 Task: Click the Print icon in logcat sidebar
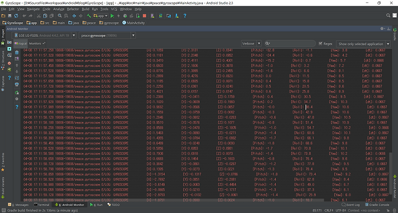17,84
